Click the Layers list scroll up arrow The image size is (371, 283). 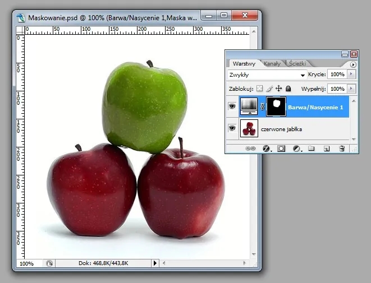[354, 101]
